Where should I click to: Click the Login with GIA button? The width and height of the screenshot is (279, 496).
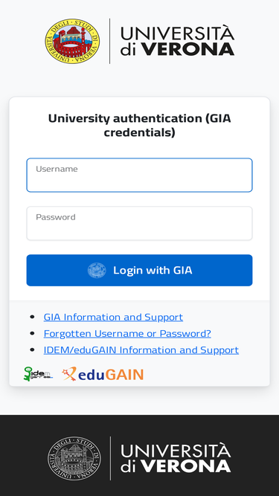(x=140, y=270)
